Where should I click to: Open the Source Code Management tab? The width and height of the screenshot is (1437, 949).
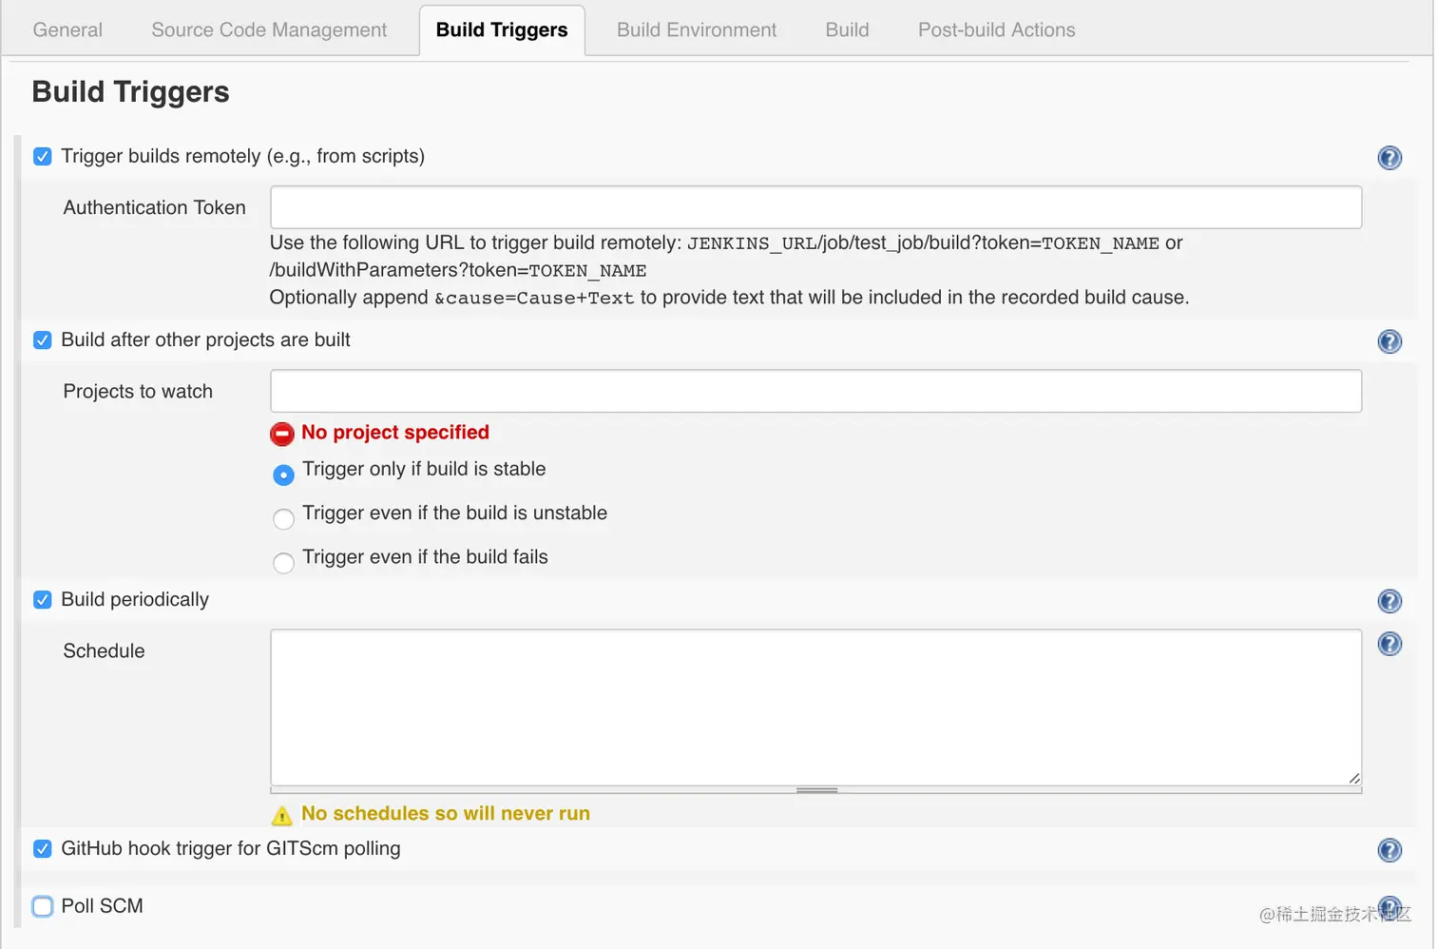(x=269, y=29)
